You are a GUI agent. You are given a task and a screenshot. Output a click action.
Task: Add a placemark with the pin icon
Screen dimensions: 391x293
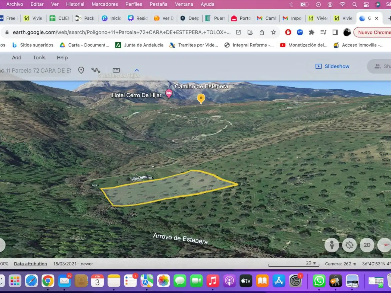click(81, 70)
